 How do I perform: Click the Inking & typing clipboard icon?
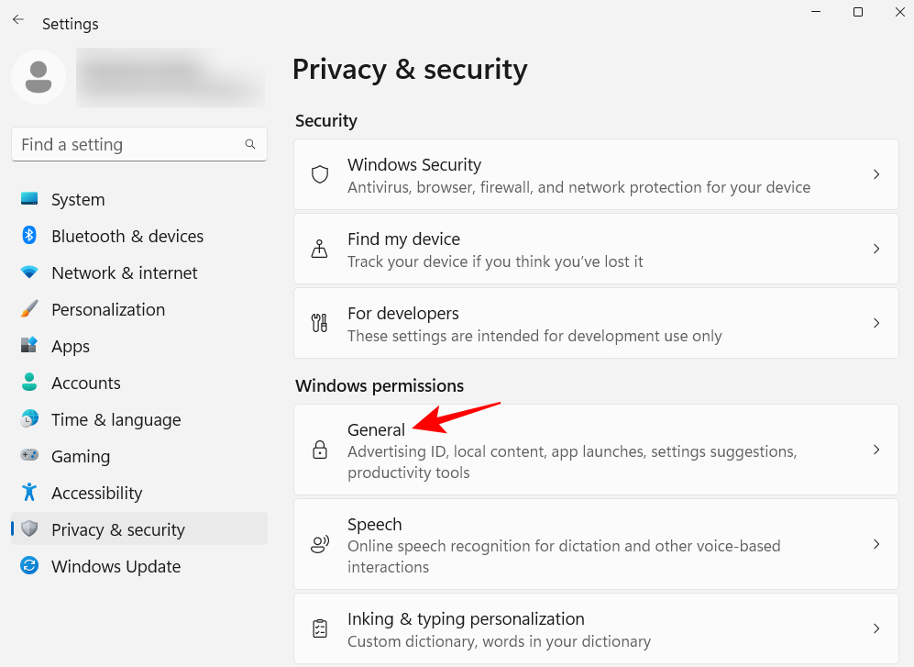(320, 628)
